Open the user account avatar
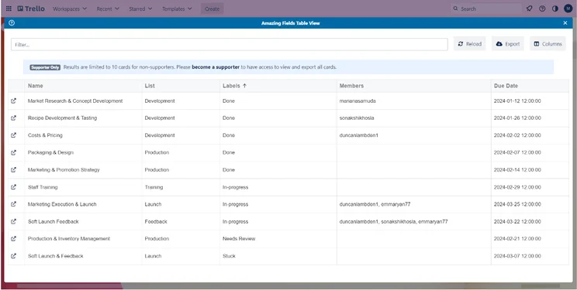The height and width of the screenshot is (290, 577). (x=568, y=9)
